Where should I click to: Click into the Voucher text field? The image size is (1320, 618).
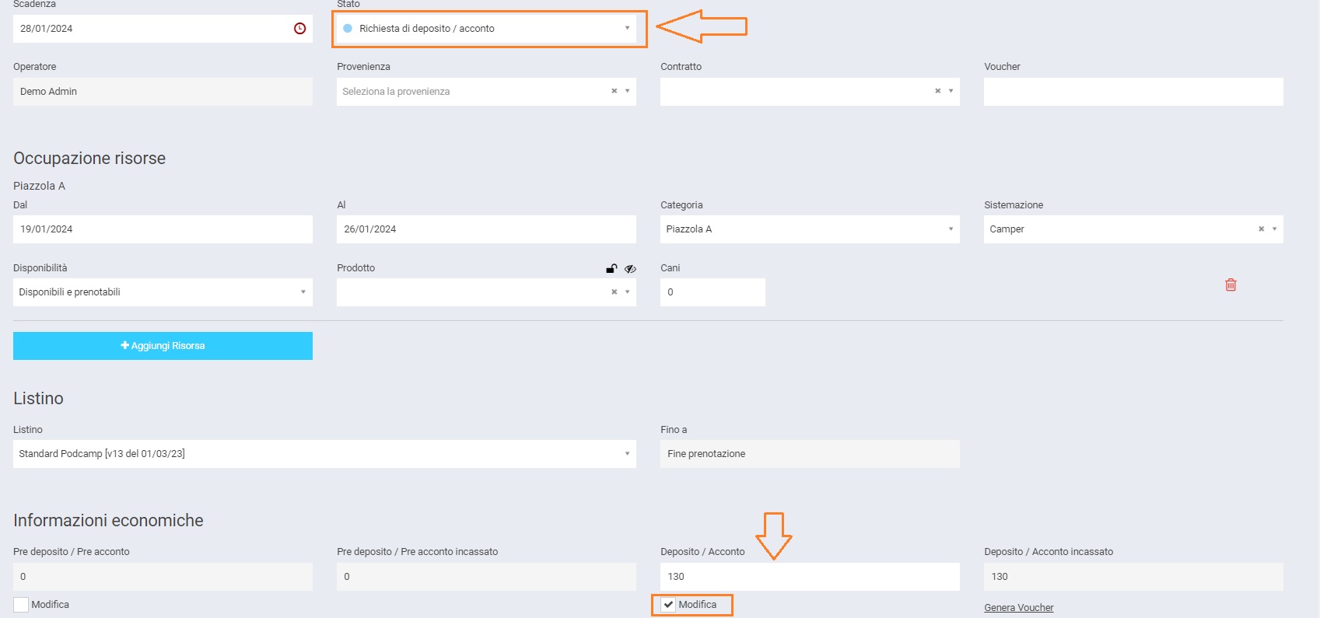click(1133, 92)
